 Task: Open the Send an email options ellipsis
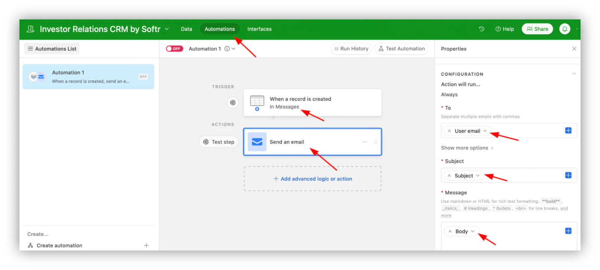[x=364, y=142]
